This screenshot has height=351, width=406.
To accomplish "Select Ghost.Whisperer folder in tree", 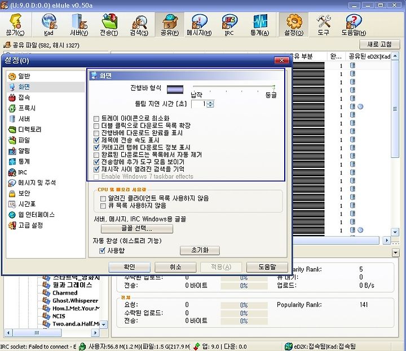I will [x=75, y=300].
